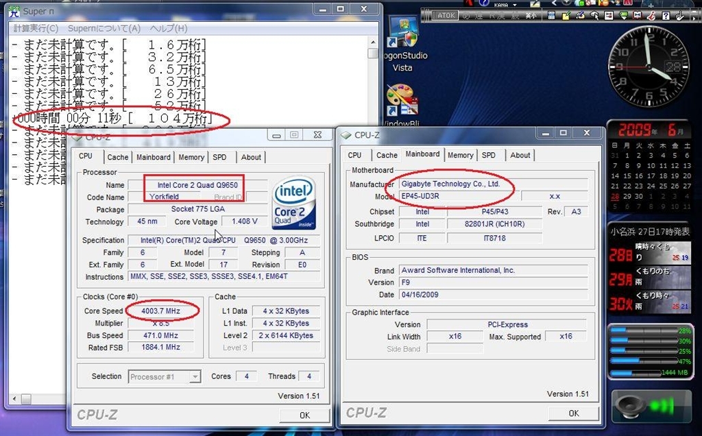
Task: Open the ヘルプ(H) menu in Super π
Action: [169, 28]
